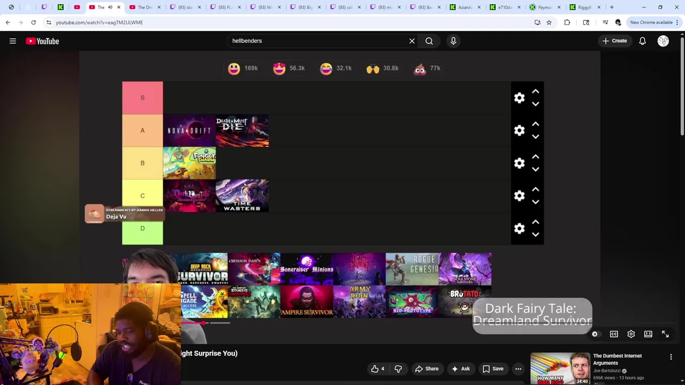685x385 pixels.
Task: Switch player to theater mode
Action: point(648,334)
